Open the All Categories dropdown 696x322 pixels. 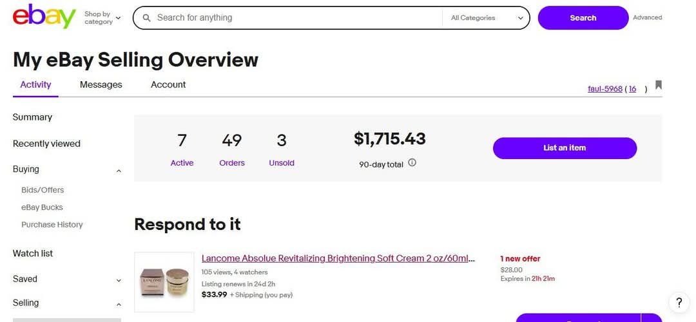point(487,18)
